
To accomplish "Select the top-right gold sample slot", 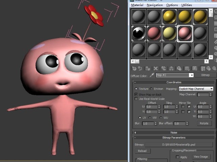I will pyautogui.click(x=200, y=17).
